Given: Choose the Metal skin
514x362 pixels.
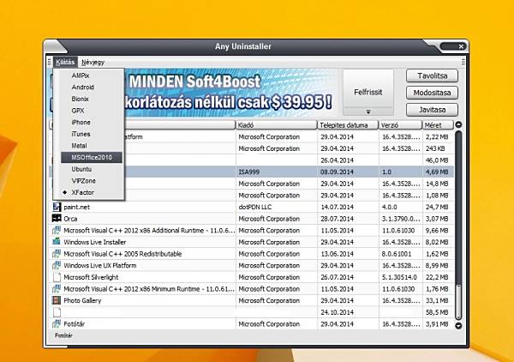Looking at the screenshot, I should point(79,146).
